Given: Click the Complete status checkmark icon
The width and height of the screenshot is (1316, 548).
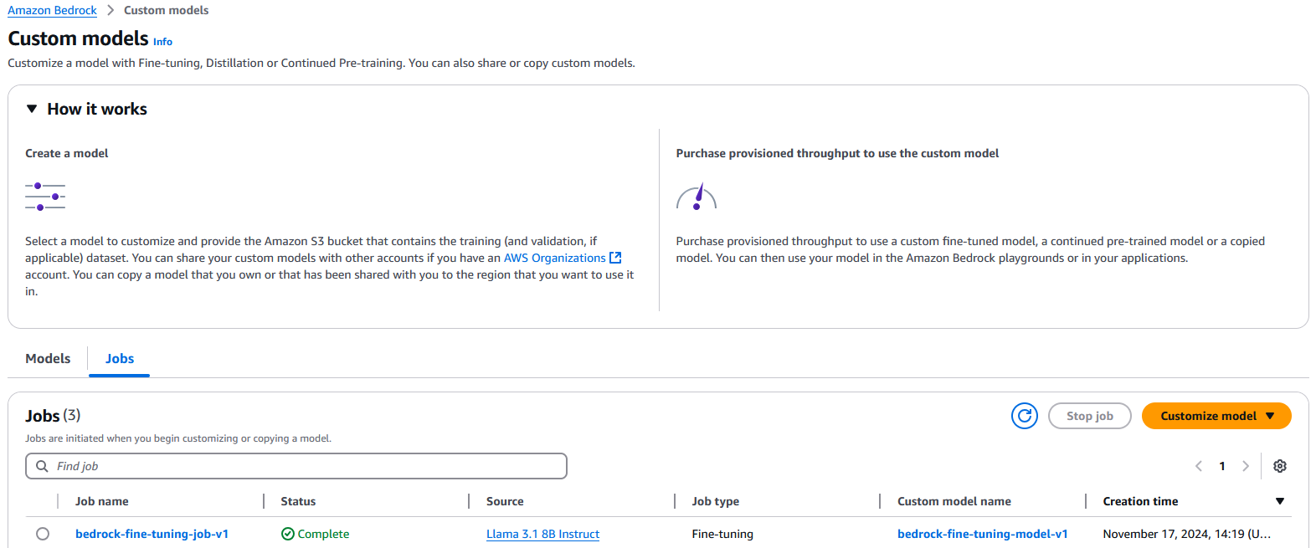Looking at the screenshot, I should pos(288,534).
